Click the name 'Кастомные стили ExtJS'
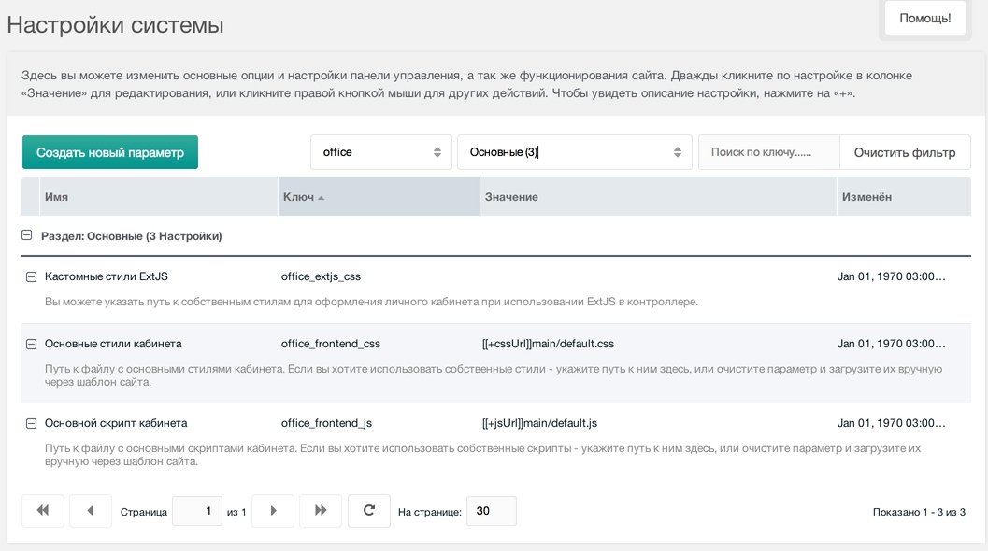This screenshot has height=551, width=988. [106, 276]
